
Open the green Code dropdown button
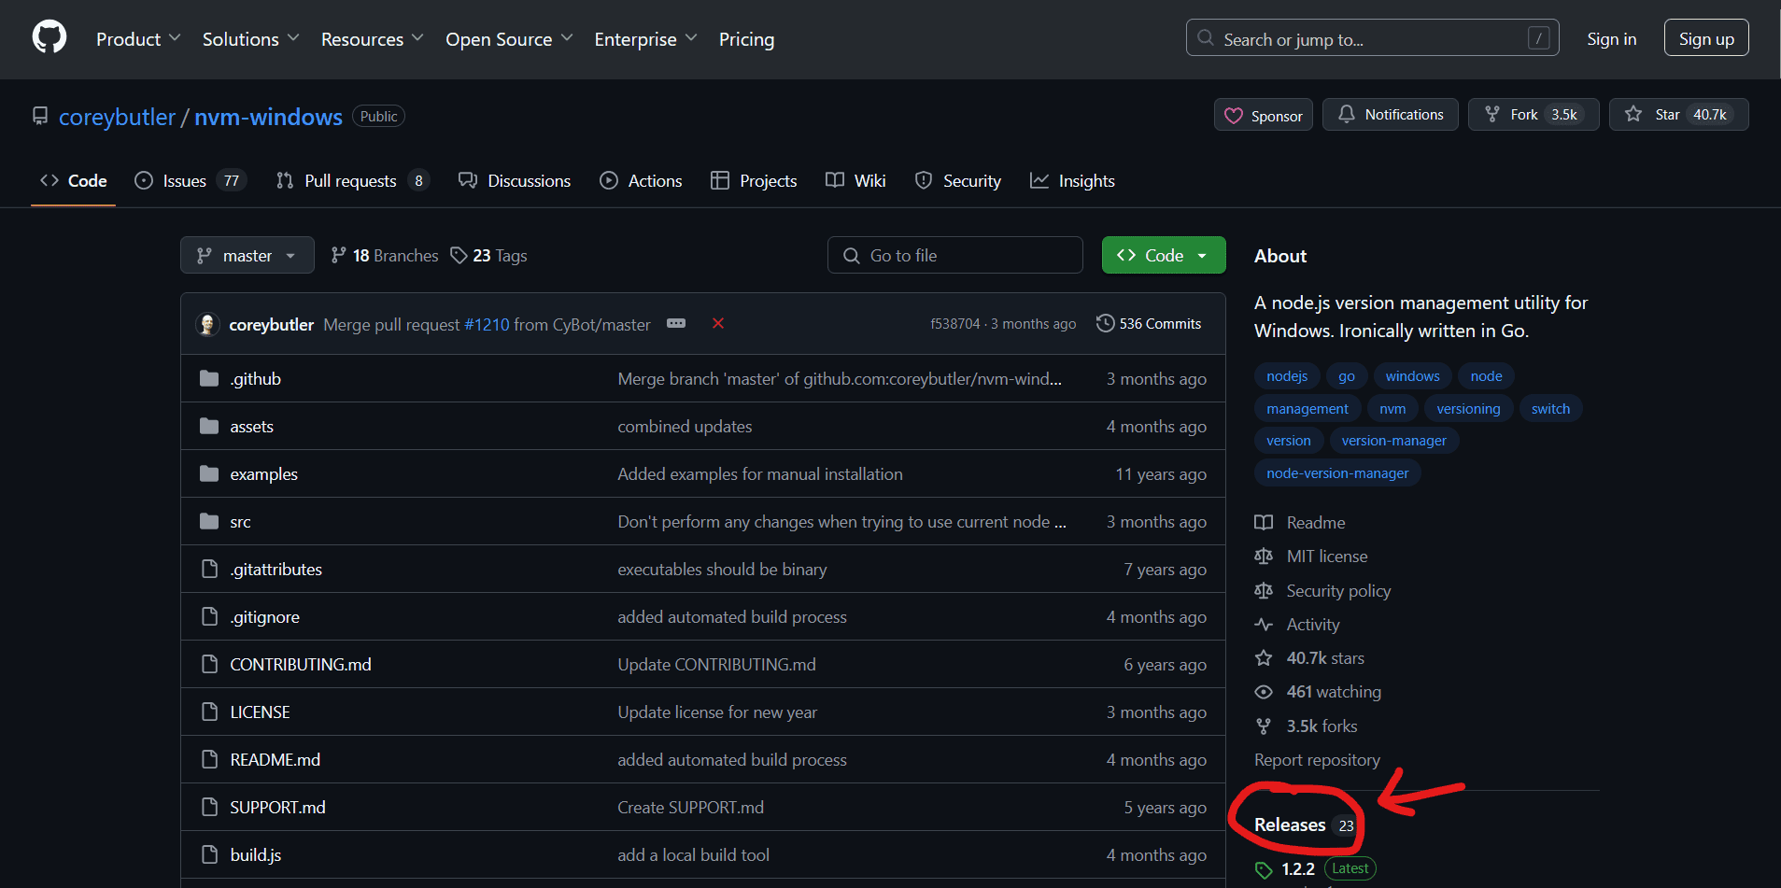pyautogui.click(x=1164, y=255)
